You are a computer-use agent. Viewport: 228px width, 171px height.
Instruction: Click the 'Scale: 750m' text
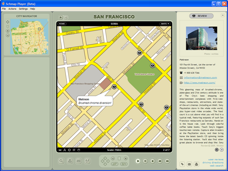114,150
